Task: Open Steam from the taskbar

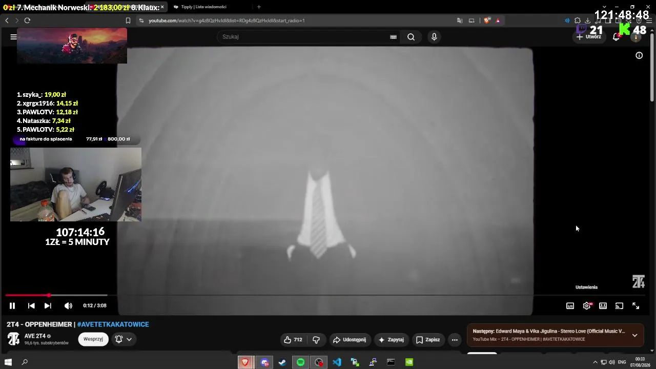Action: (x=282, y=362)
